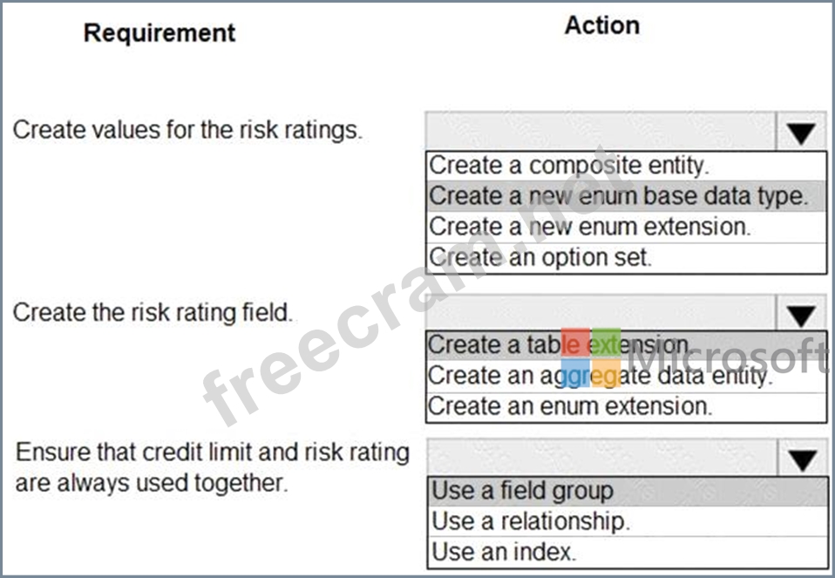The height and width of the screenshot is (578, 835).
Task: Click 'Create values for the risk ratings' text
Action: coord(187,130)
